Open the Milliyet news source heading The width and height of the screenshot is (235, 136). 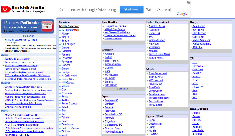pos(5,111)
